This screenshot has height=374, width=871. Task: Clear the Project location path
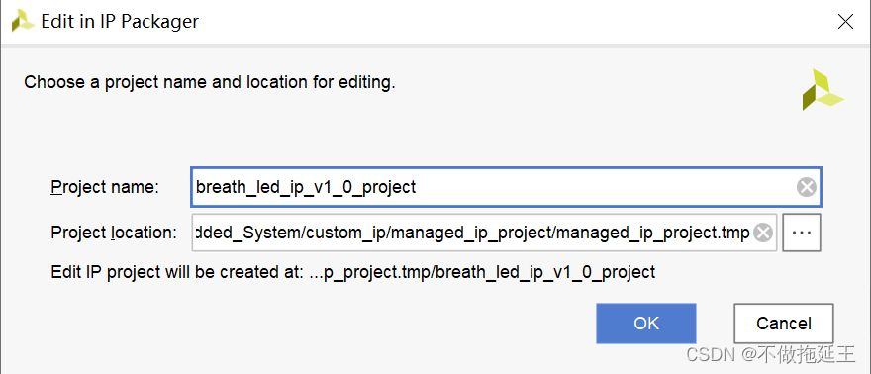tap(763, 234)
